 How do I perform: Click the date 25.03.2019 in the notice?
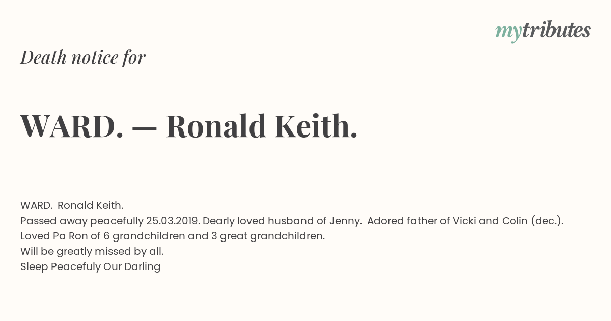(173, 221)
